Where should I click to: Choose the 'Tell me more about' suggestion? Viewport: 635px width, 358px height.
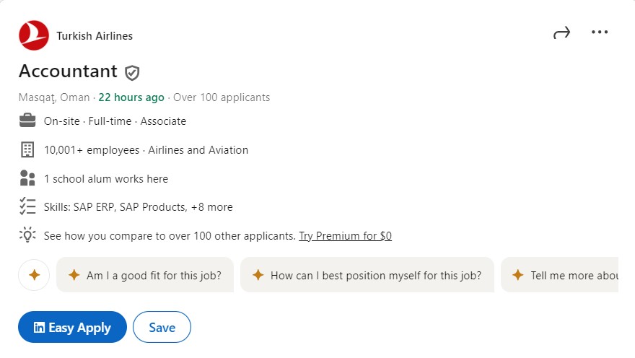[x=560, y=276]
